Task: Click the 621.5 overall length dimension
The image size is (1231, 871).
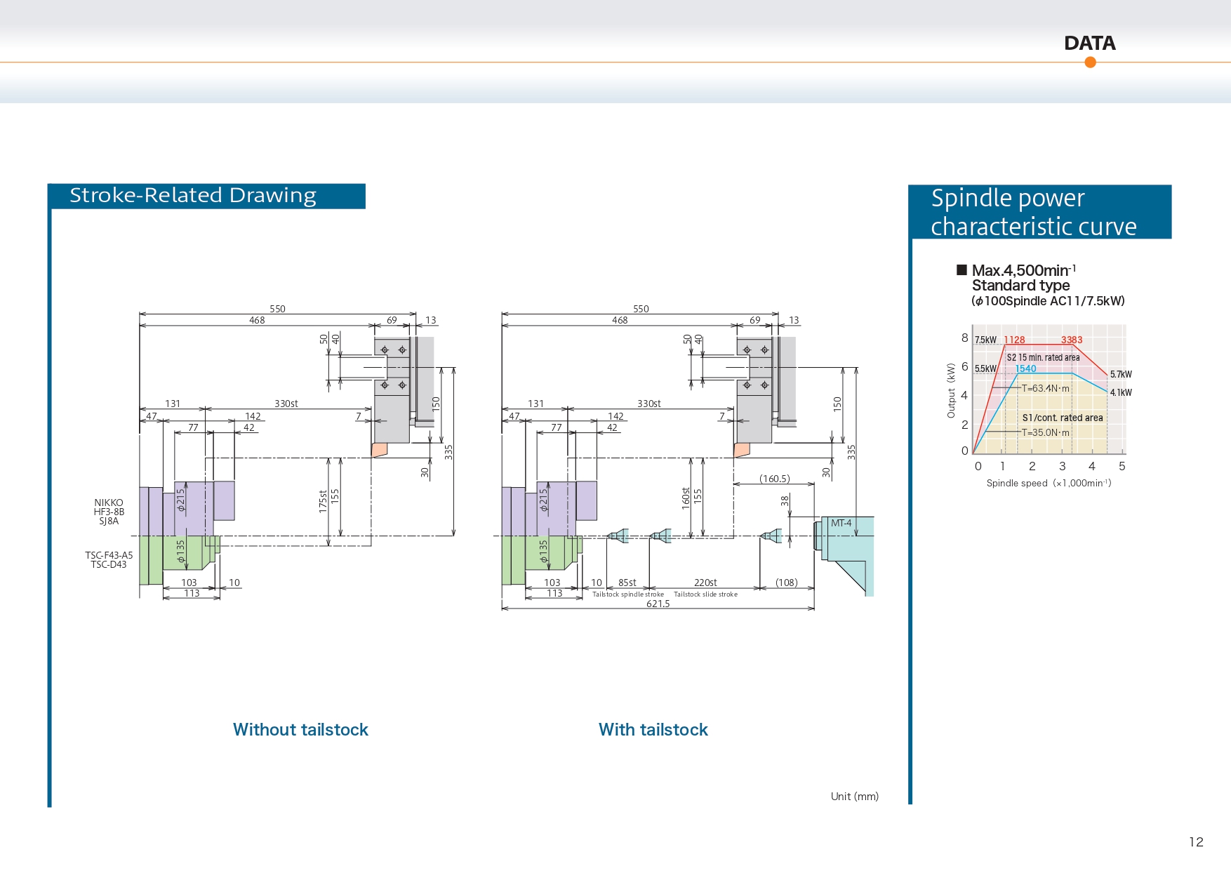Action: 658,604
